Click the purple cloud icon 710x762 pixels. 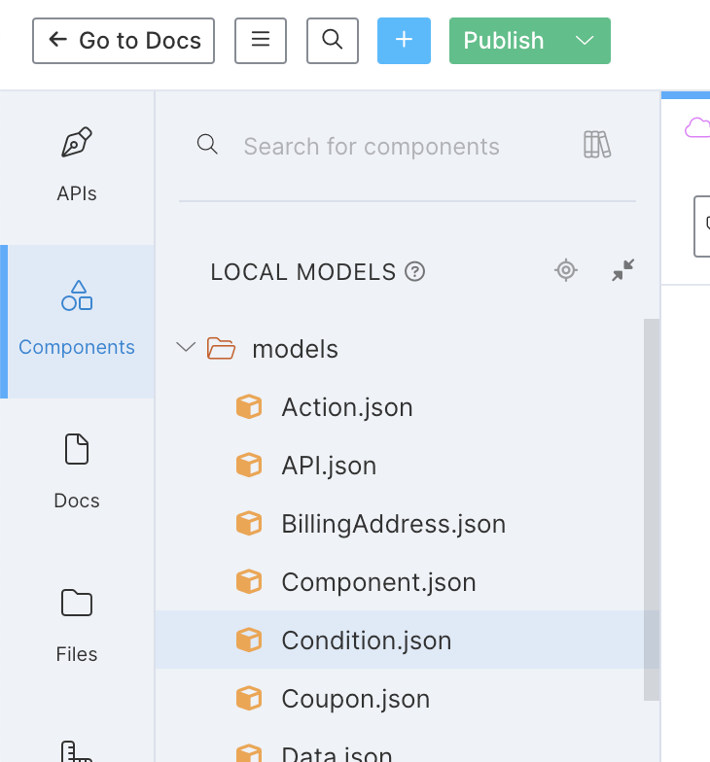pyautogui.click(x=696, y=127)
